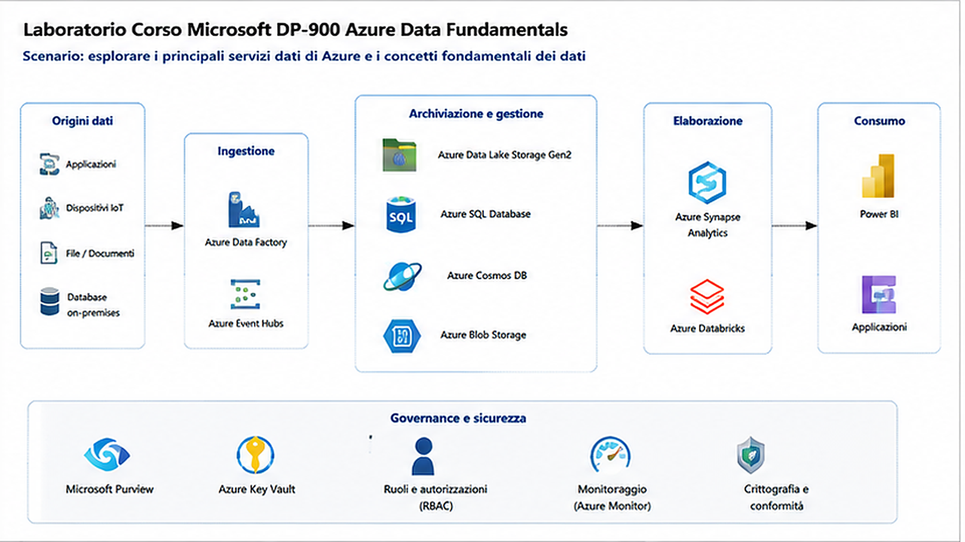
Task: Click the Origini dati heading
Action: (83, 121)
